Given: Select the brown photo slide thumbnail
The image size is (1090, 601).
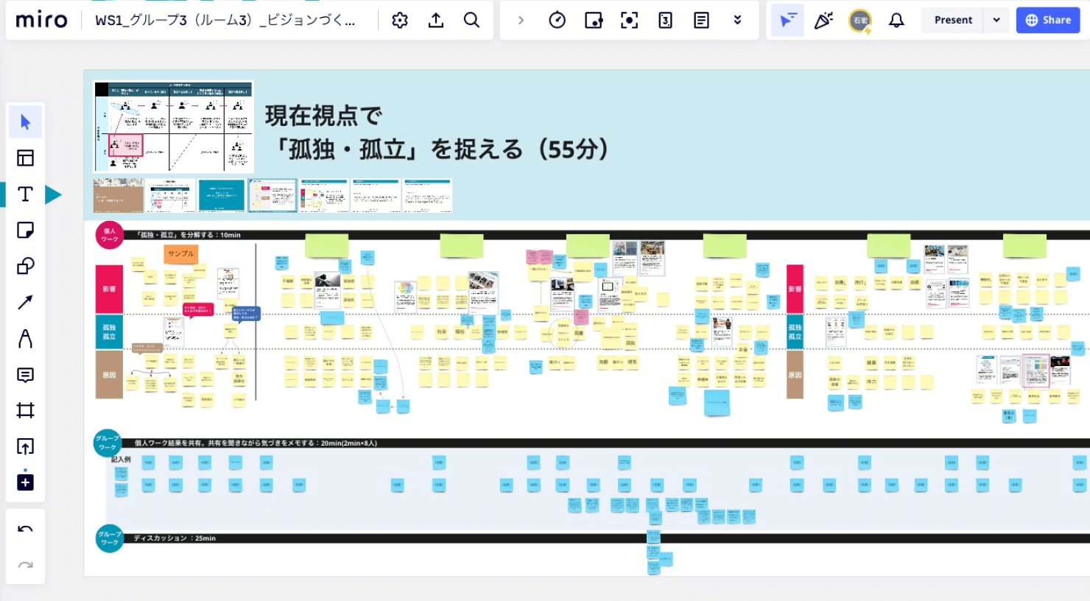Looking at the screenshot, I should [119, 196].
